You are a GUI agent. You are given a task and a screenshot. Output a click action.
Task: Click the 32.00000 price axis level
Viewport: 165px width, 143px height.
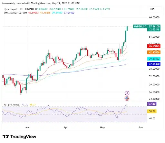154,76
